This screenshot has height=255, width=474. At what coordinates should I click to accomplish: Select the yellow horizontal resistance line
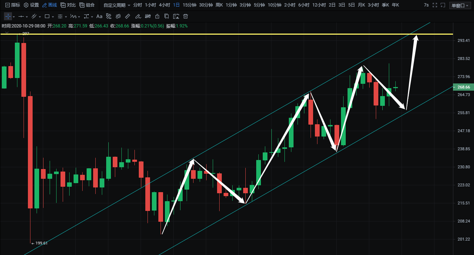click(217, 34)
